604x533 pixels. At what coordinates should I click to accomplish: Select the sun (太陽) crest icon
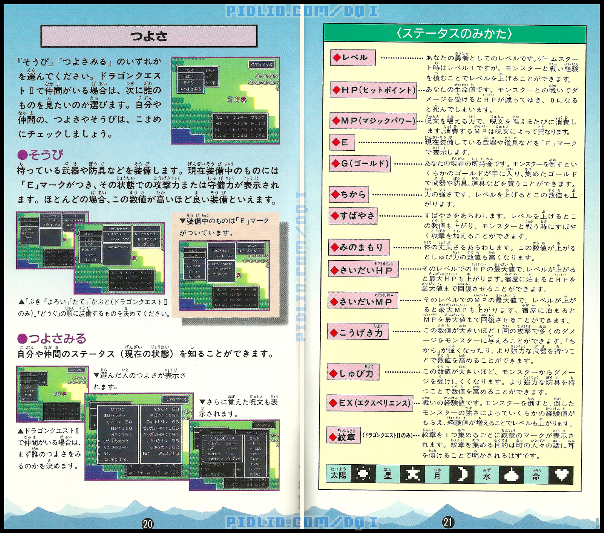(363, 475)
